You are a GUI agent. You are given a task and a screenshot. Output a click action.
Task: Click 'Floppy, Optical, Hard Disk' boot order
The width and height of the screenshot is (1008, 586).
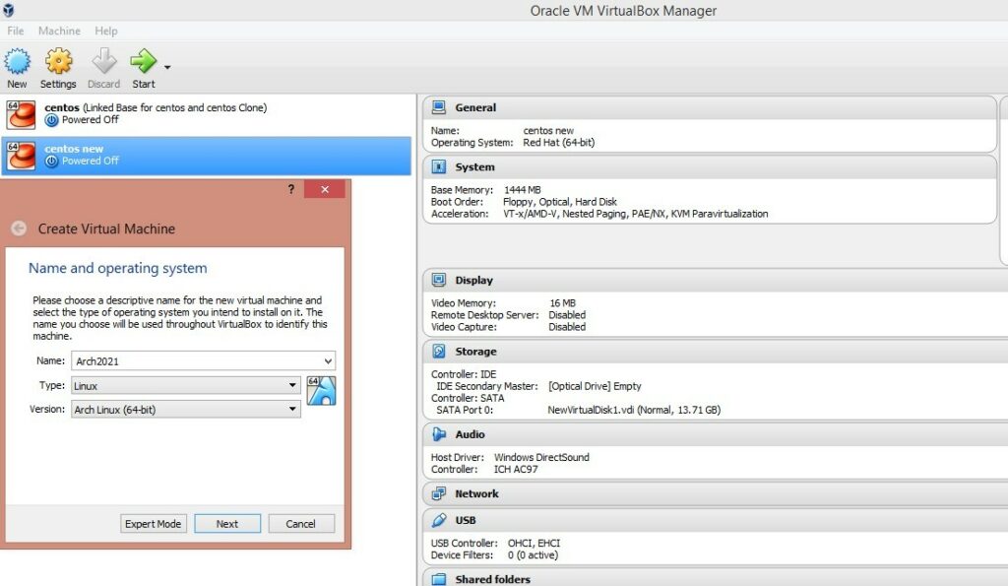[x=560, y=201]
